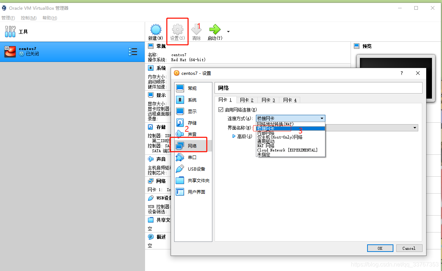
Task: Open the 帮助(H) menu
Action: (49, 18)
